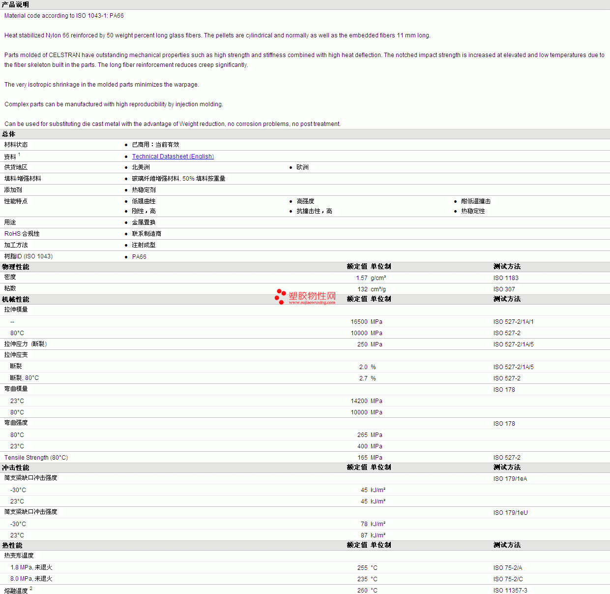Click the feature '高强度'

pos(305,201)
